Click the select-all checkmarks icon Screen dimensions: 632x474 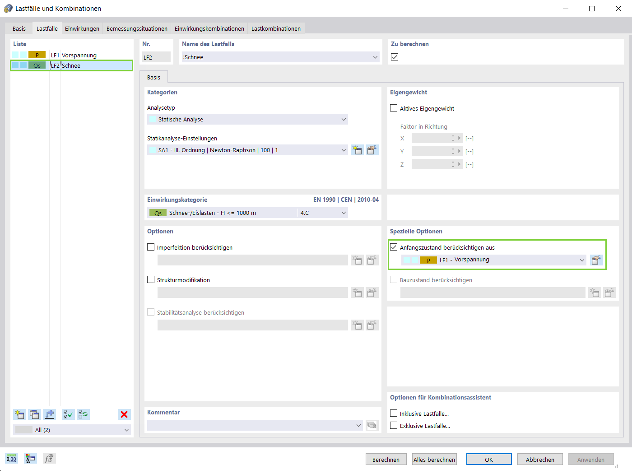68,414
